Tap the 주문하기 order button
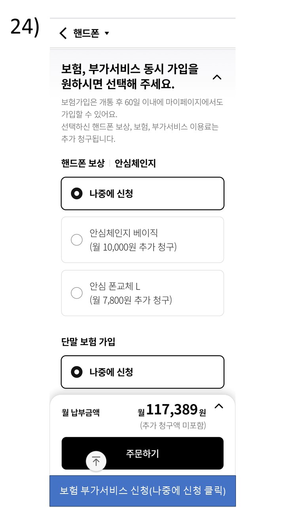The height and width of the screenshot is (507, 285). (x=142, y=454)
